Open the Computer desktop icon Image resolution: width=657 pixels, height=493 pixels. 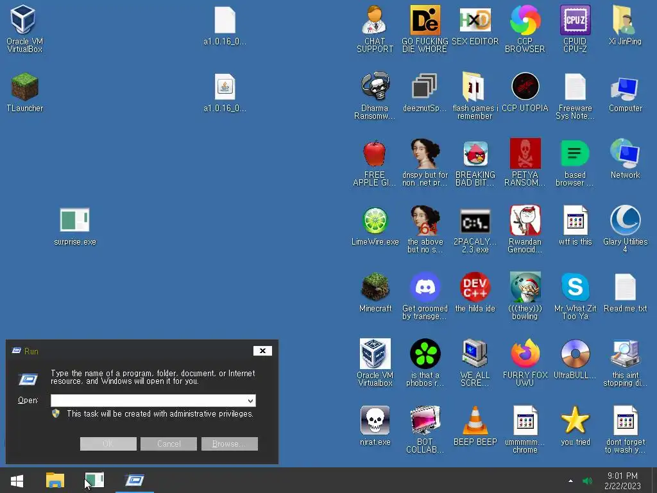point(625,88)
